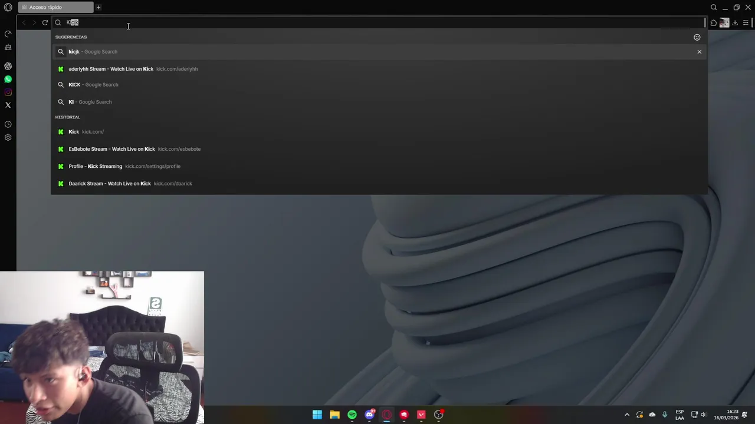This screenshot has height=424, width=755.
Task: Open Discord from the taskbar
Action: (x=369, y=415)
